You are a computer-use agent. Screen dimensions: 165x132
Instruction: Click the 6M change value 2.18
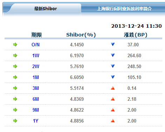[132, 99]
